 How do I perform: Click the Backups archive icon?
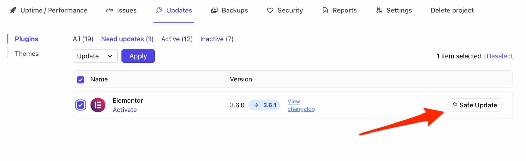(214, 10)
